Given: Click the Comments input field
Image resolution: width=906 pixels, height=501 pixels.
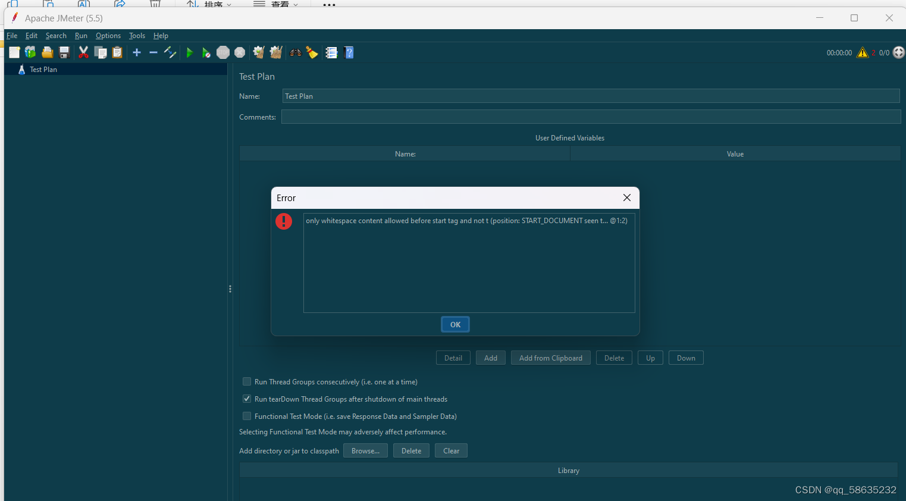Looking at the screenshot, I should [591, 117].
